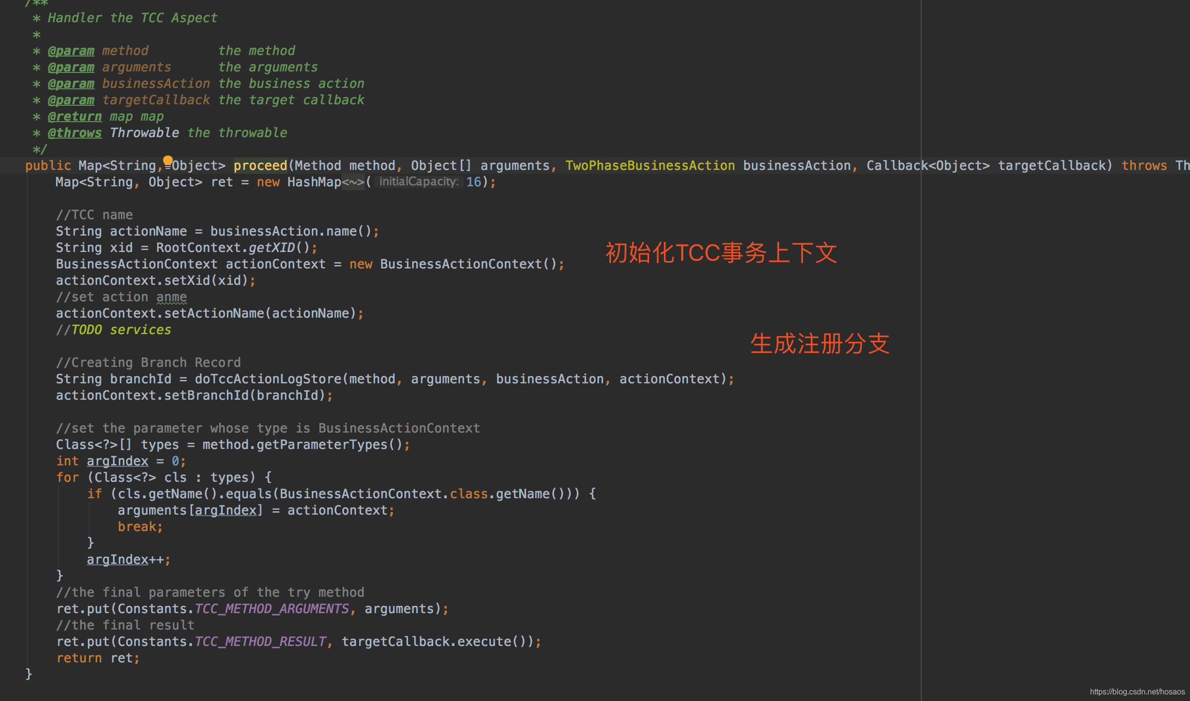The width and height of the screenshot is (1190, 701).
Task: Click the @param targetCallback Javadoc tag
Action: point(71,100)
